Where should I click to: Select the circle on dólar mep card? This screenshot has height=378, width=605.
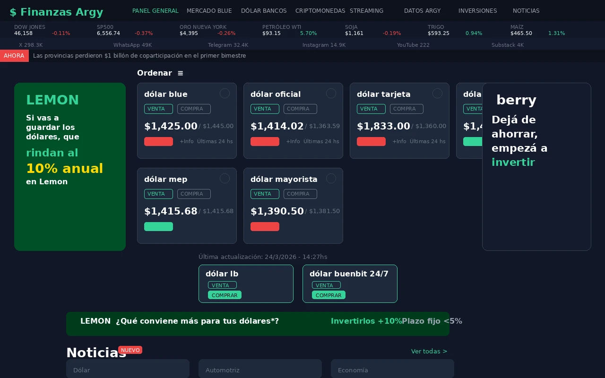(225, 179)
